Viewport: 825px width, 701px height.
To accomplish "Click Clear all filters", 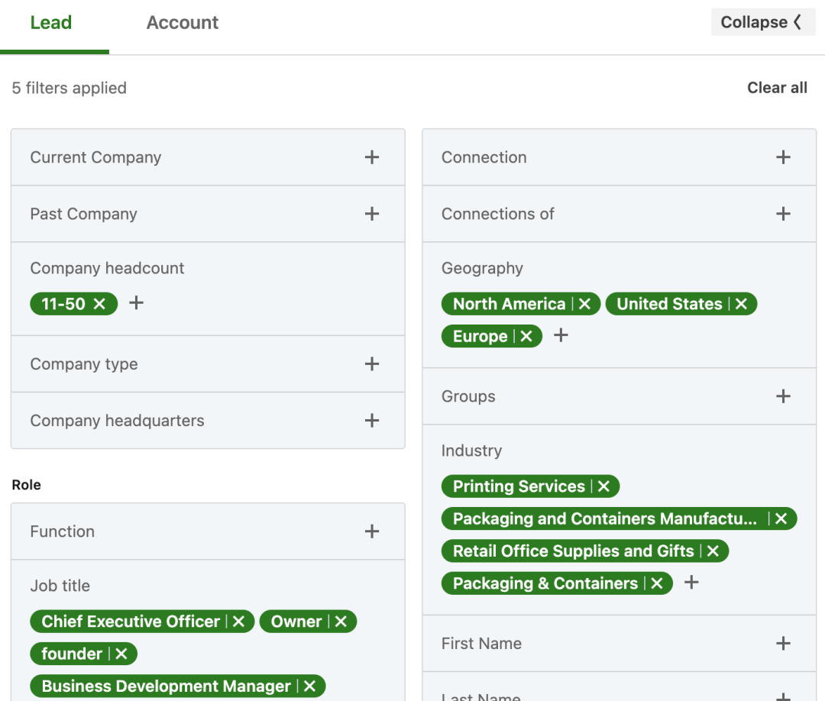I will coord(777,88).
